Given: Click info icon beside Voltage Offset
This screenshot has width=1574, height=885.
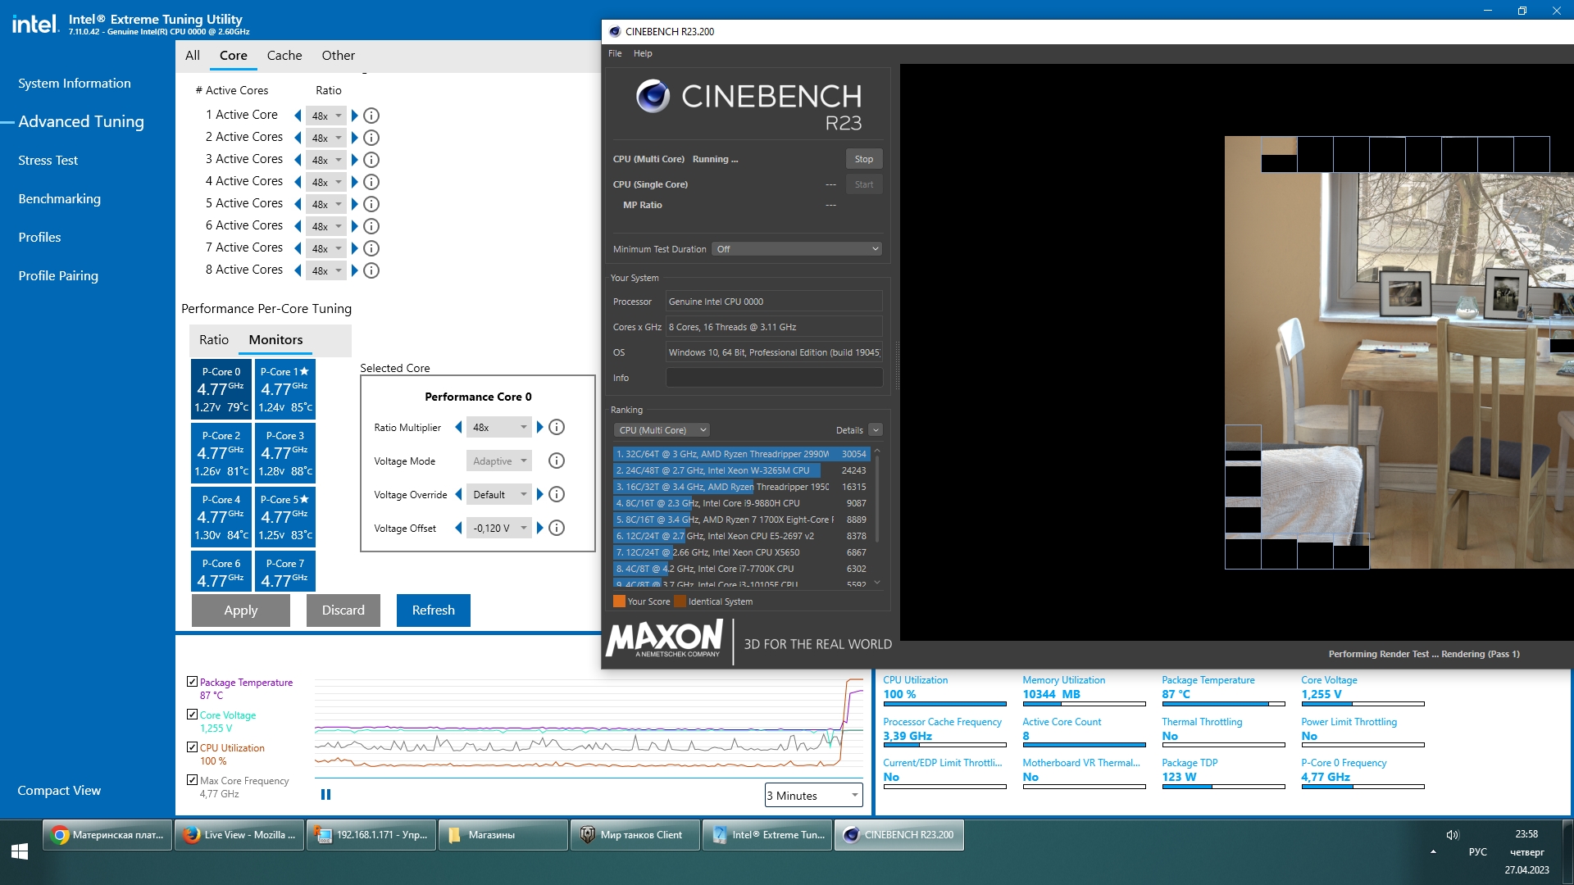Looking at the screenshot, I should [557, 529].
